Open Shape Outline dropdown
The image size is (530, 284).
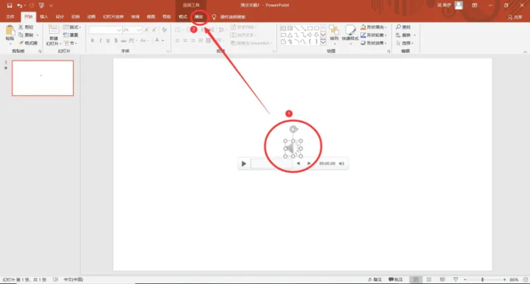374,35
